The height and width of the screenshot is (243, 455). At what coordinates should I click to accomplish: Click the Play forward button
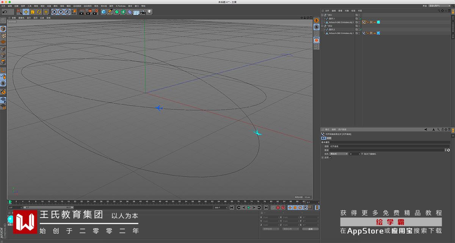[249, 208]
